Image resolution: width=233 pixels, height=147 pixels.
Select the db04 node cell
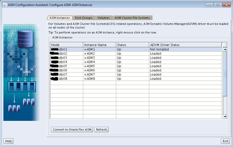(x=66, y=62)
